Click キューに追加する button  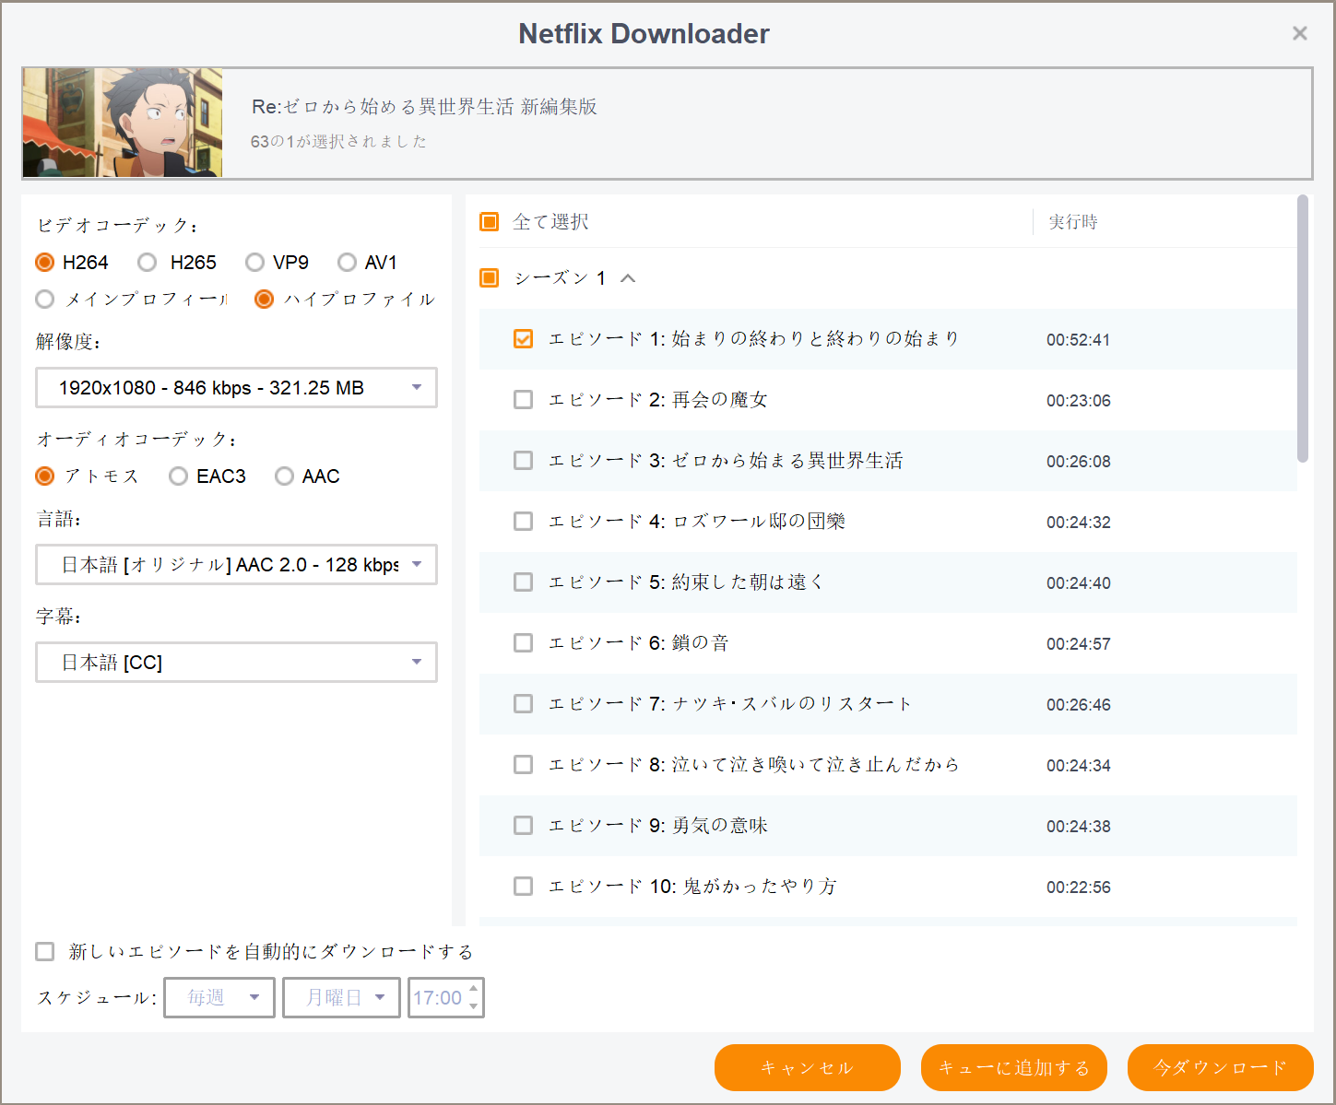click(x=1014, y=1067)
